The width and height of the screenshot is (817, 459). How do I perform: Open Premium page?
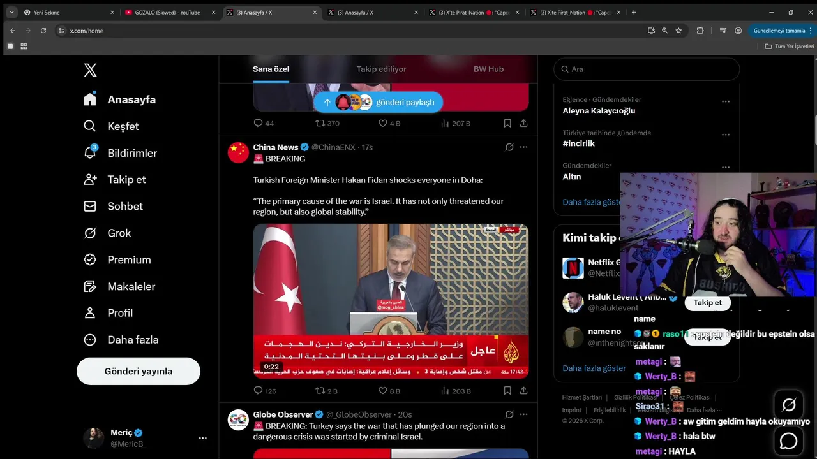click(x=117, y=259)
